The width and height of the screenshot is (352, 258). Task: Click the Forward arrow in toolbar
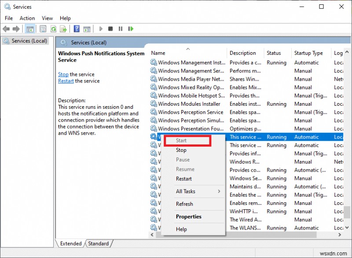click(x=16, y=29)
